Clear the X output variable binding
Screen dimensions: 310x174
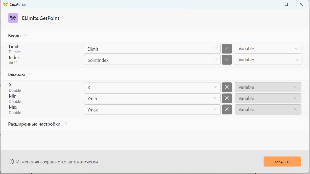click(227, 87)
